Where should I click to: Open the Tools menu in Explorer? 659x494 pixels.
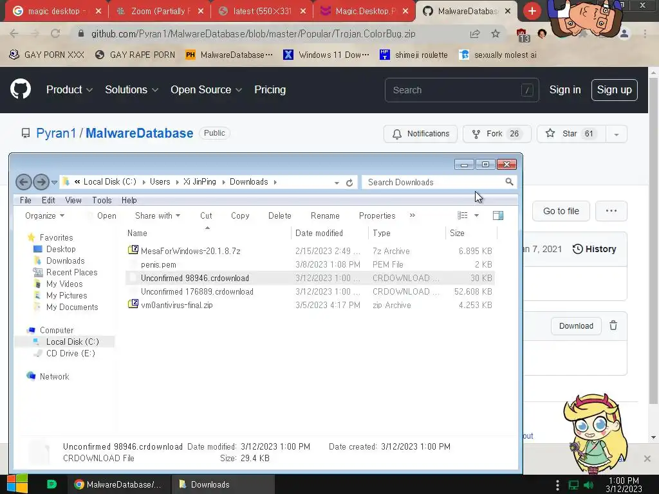[102, 201]
